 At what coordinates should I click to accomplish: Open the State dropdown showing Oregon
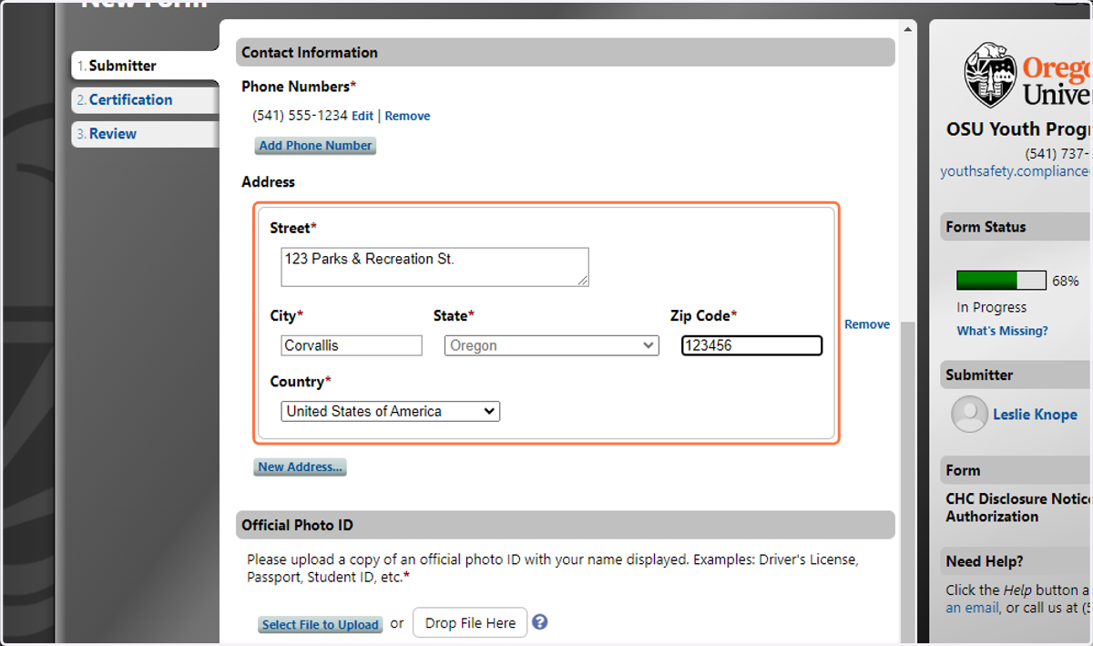click(x=551, y=345)
